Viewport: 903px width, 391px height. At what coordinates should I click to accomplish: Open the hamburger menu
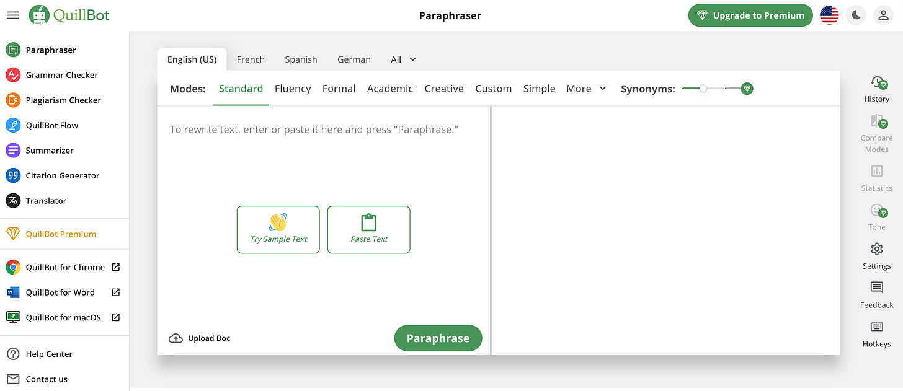click(13, 15)
